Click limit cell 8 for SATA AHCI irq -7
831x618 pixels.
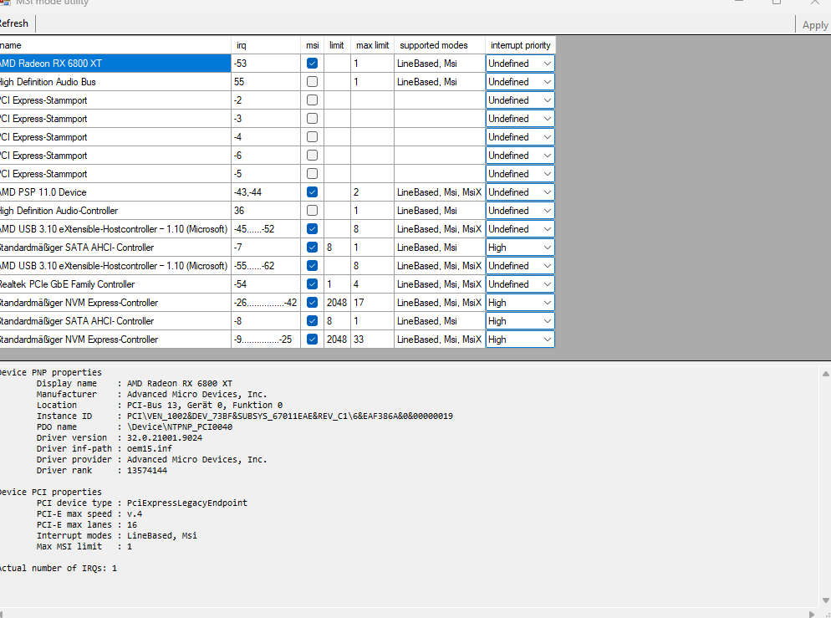pyautogui.click(x=337, y=248)
